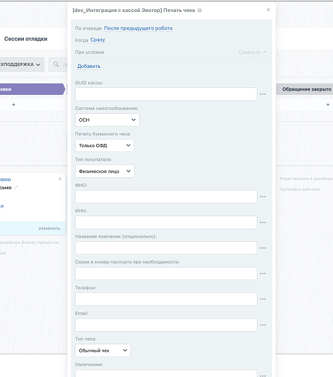This screenshot has height=377, width=333.
Task: Open the ellipsis menu beside GUID кассы field
Action: (262, 94)
